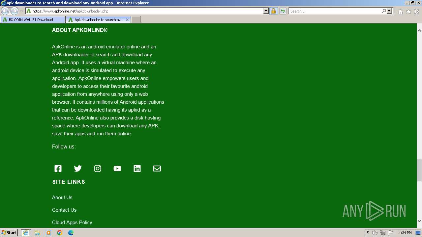
Task: Open the email envelope icon
Action: pos(157,169)
